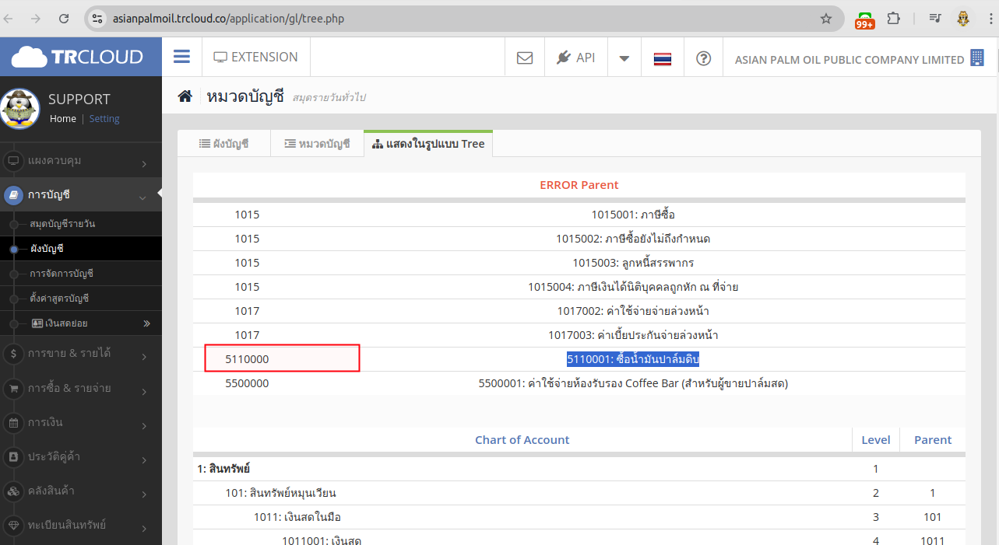999x545 pixels.
Task: Open the browser extensions puzzle icon
Action: pyautogui.click(x=893, y=19)
